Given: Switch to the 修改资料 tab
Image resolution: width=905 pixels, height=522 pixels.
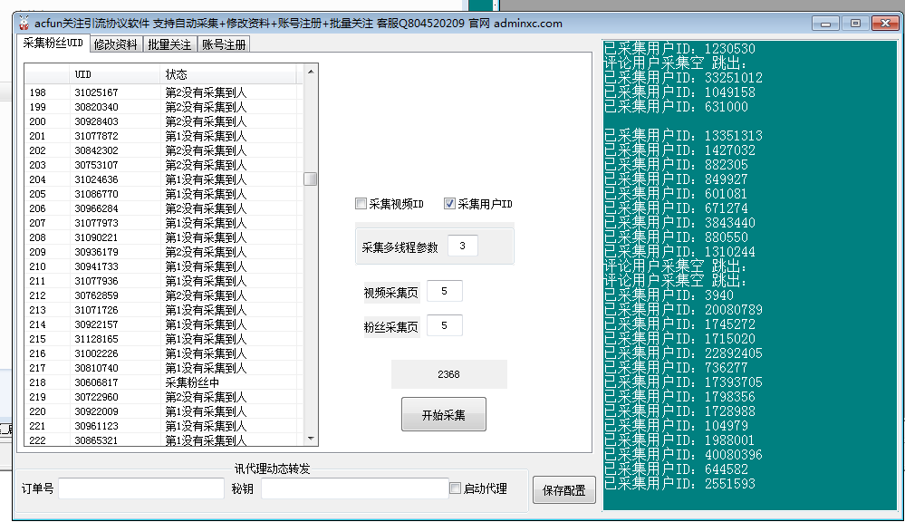Looking at the screenshot, I should tap(115, 43).
